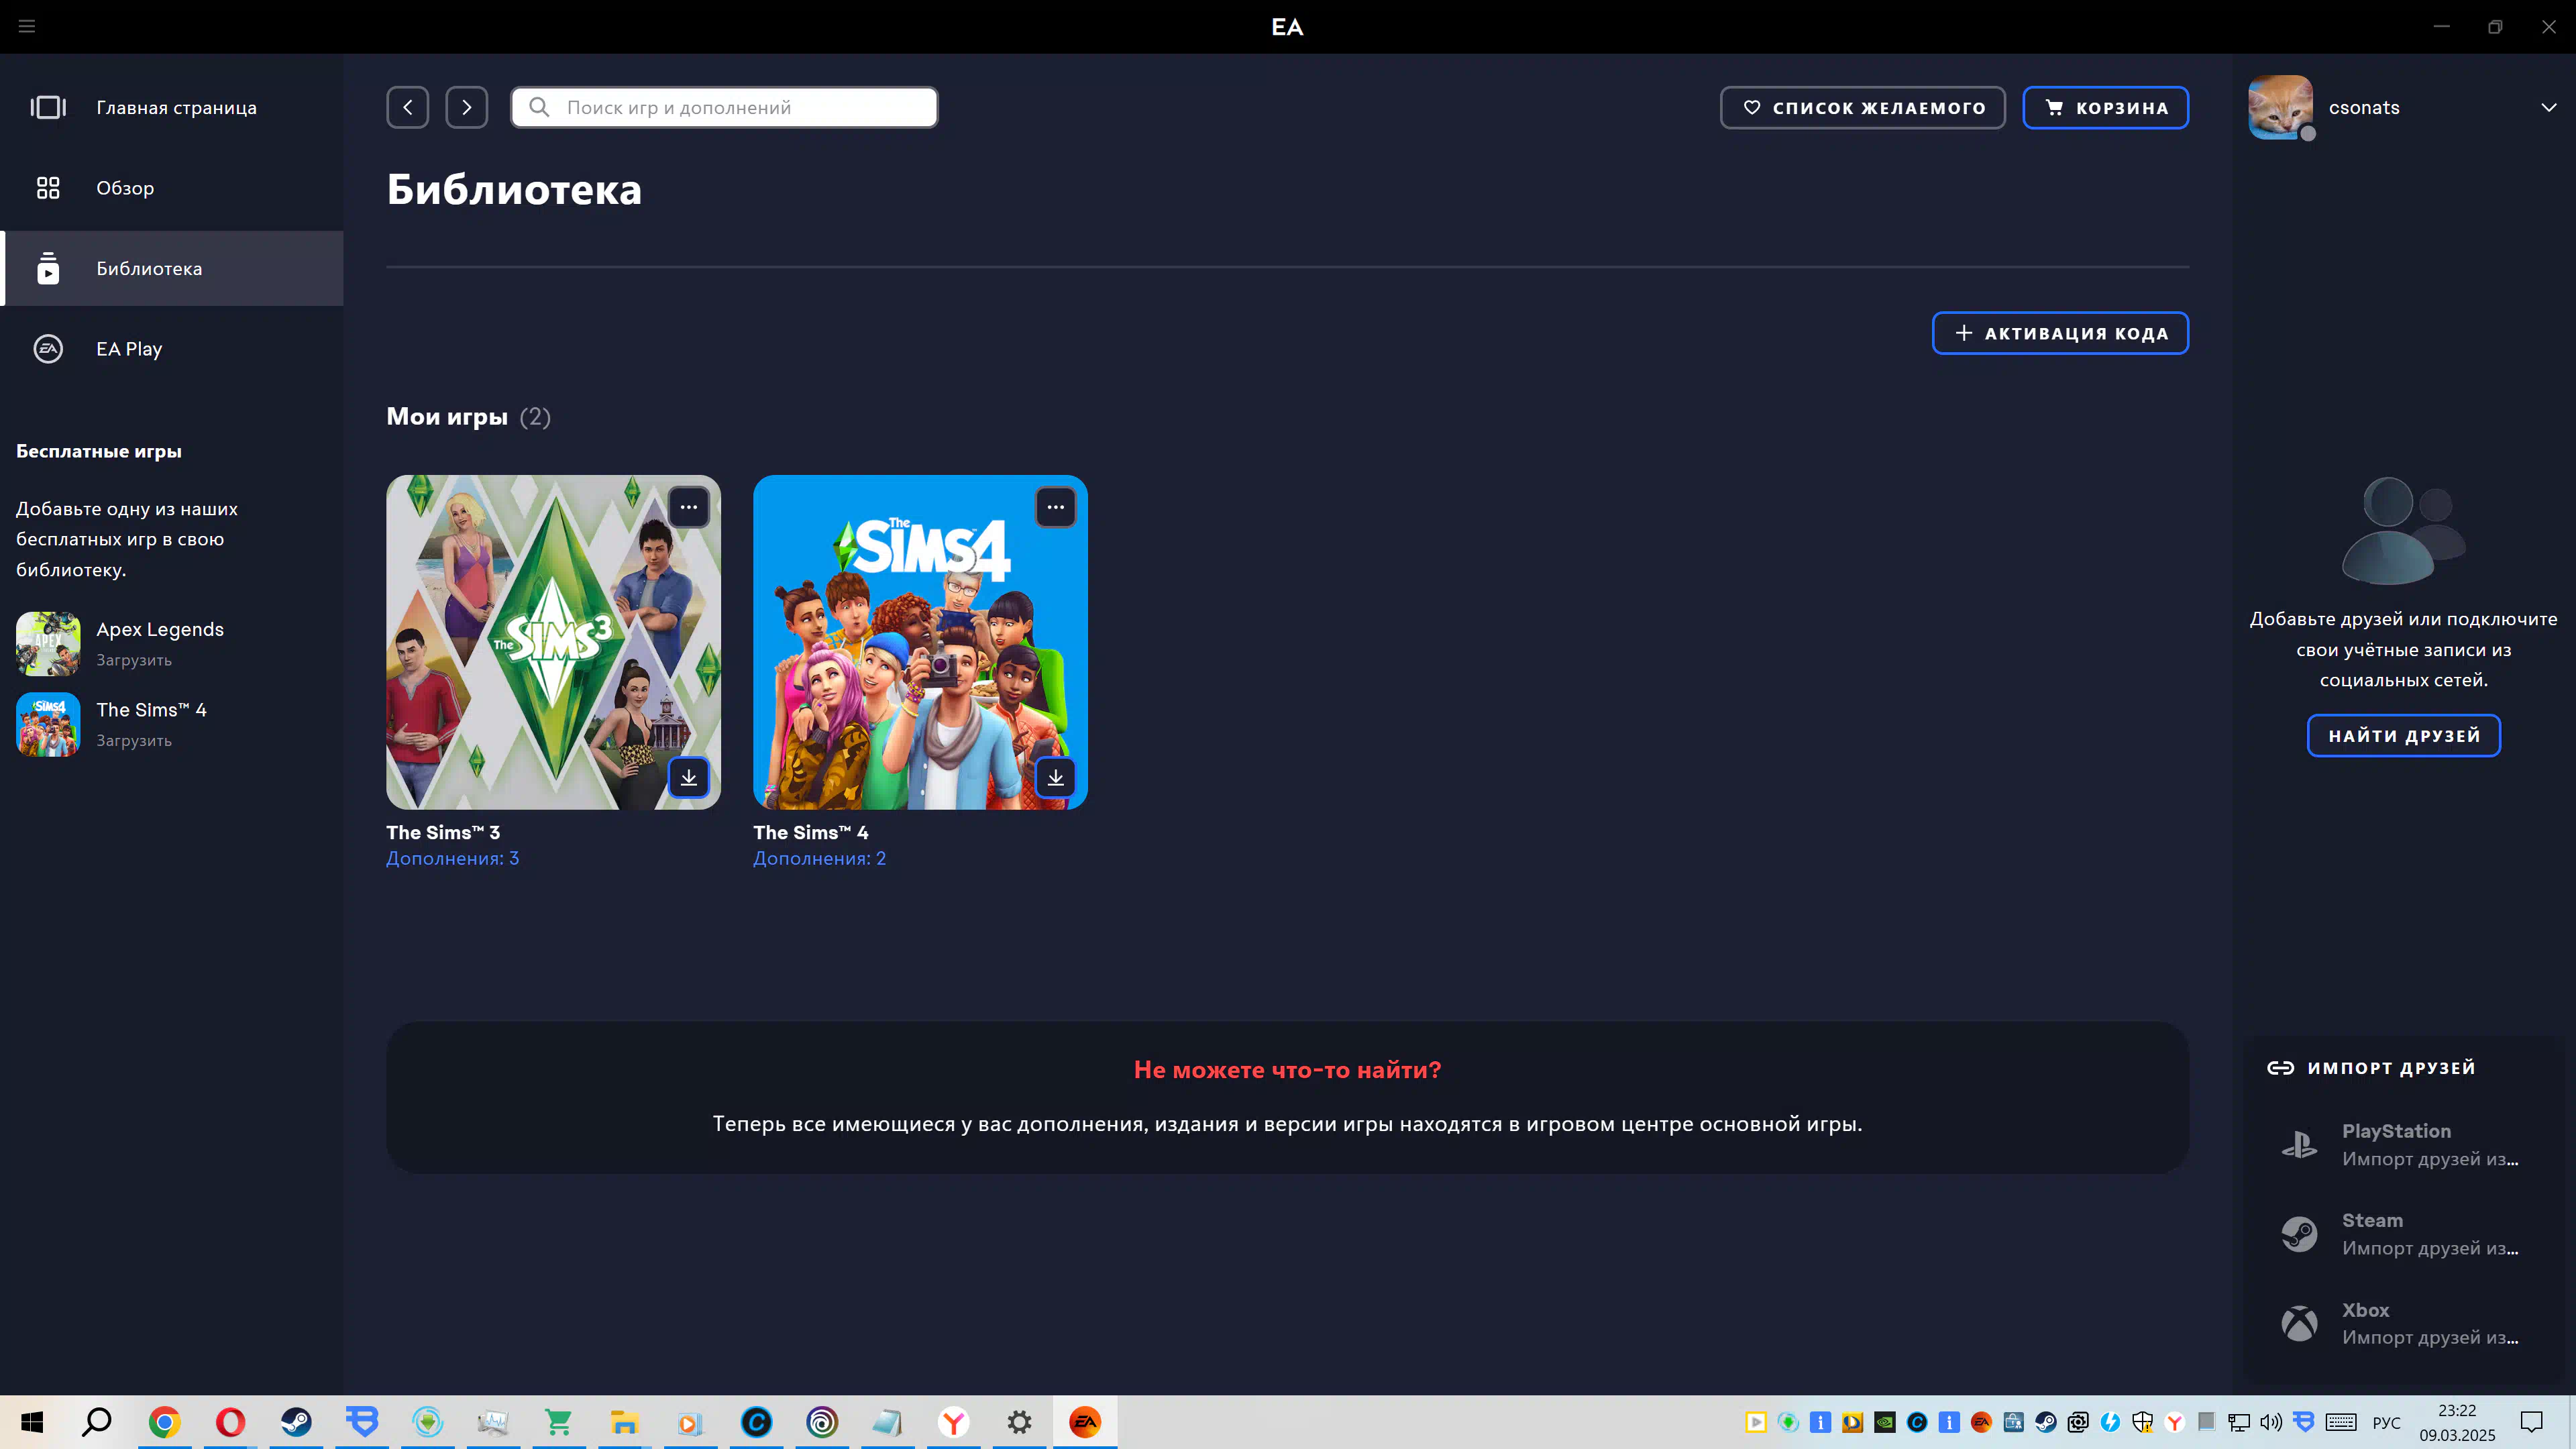Click Активация кода button
This screenshot has width=2576, height=1449.
coord(2060,333)
